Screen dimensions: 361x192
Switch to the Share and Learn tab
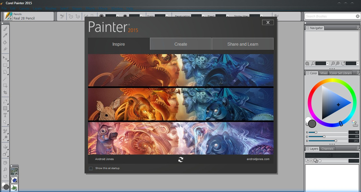[x=243, y=44]
